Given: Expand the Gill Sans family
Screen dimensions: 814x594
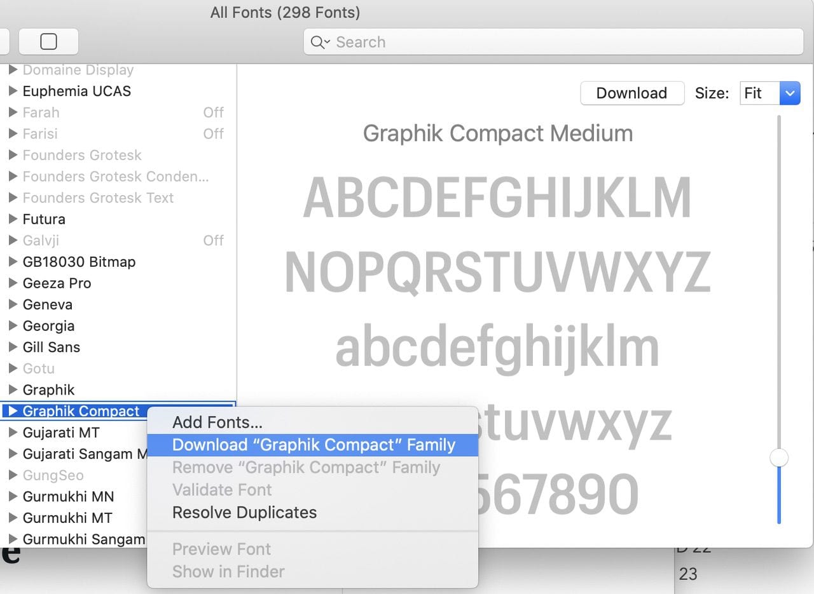Looking at the screenshot, I should [x=12, y=347].
